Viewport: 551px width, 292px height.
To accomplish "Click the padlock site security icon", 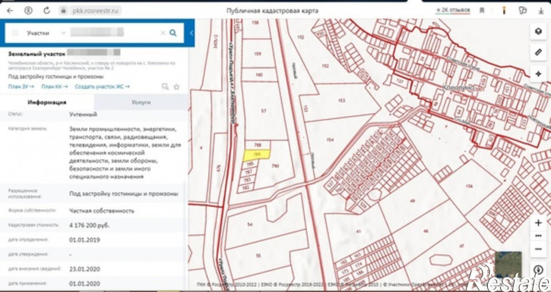I will [x=64, y=11].
